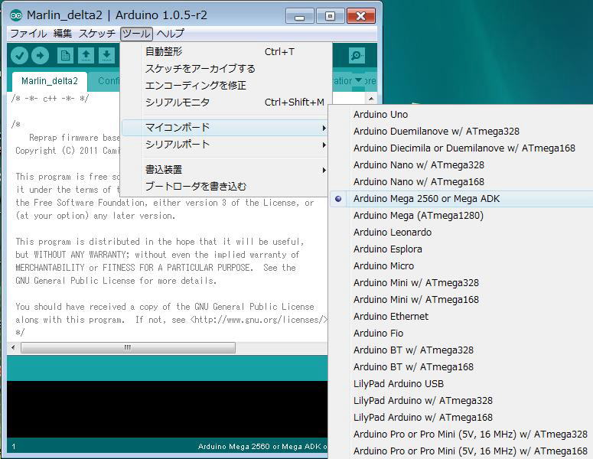Open the スケッチ menu
This screenshot has width=593, height=459.
(x=97, y=34)
